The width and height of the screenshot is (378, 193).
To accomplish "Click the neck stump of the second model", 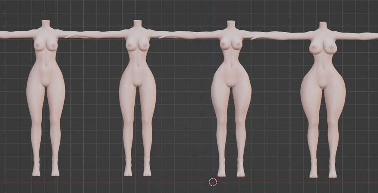I will 137,24.
